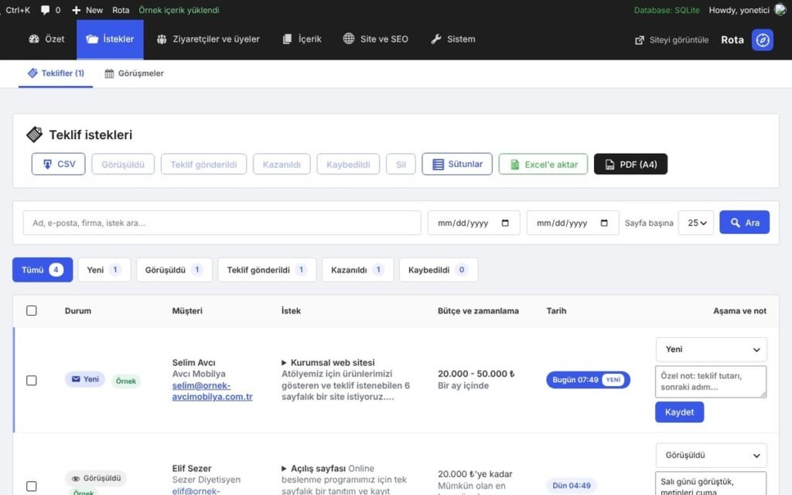Open the Sistem menu
792x495 pixels.
coord(453,39)
